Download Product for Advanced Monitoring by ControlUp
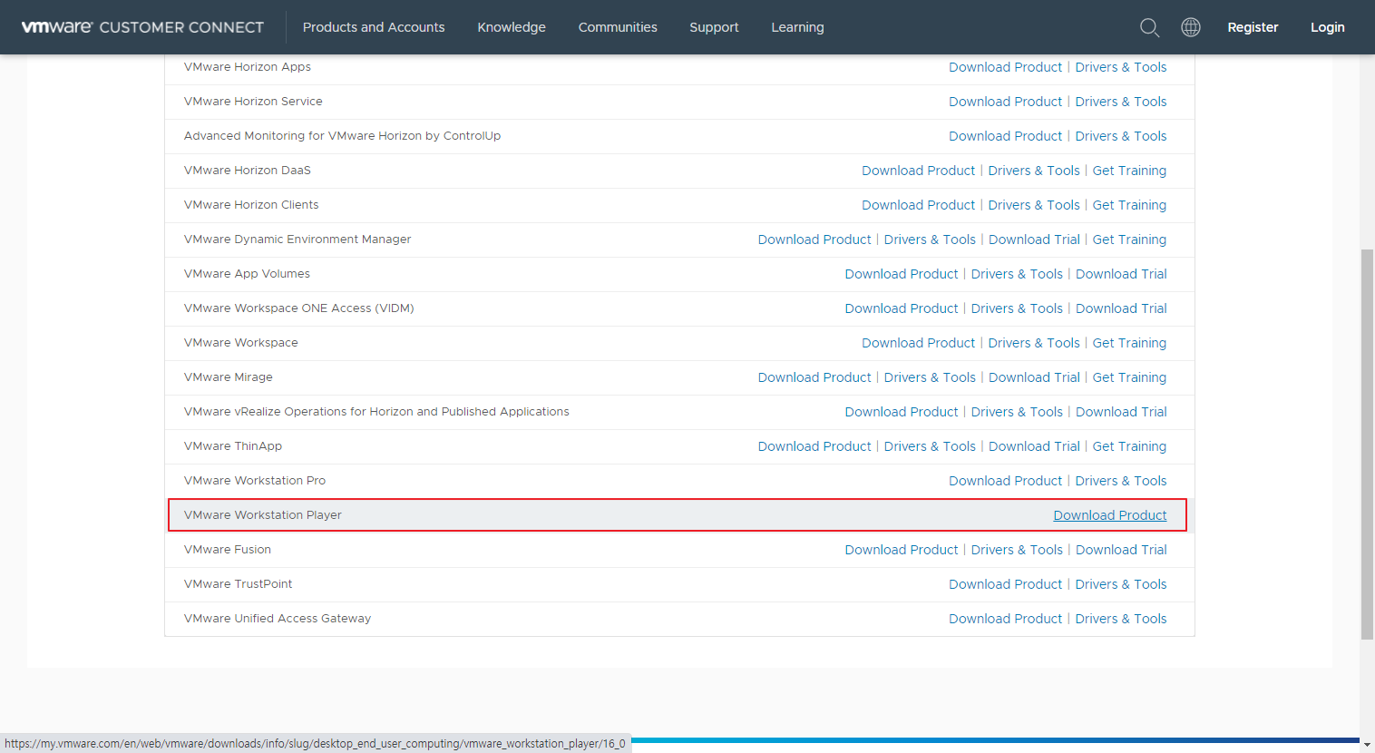Image resolution: width=1375 pixels, height=753 pixels. point(1005,136)
